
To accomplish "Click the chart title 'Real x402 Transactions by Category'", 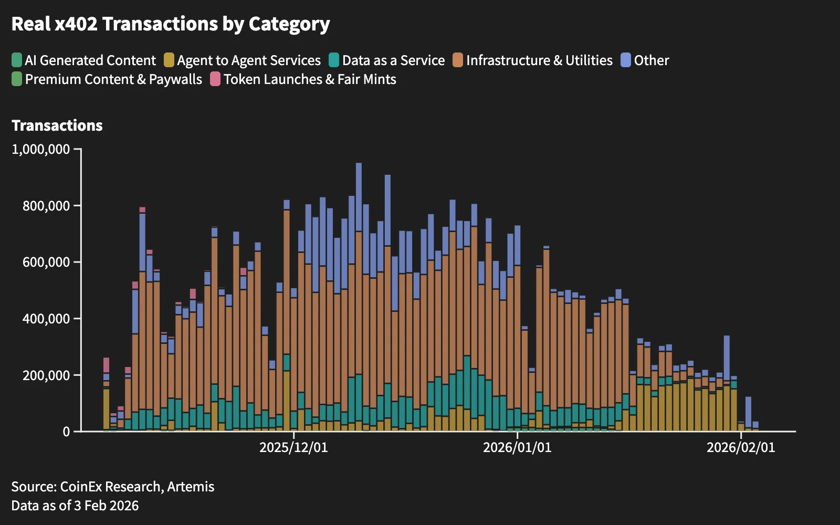I will [171, 24].
